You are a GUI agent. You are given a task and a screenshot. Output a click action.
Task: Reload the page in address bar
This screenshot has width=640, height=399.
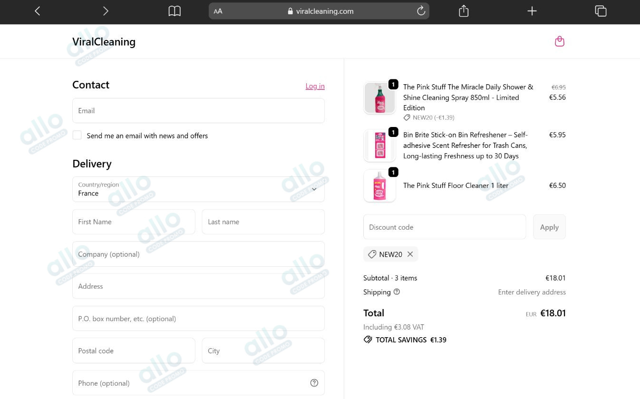tap(421, 11)
